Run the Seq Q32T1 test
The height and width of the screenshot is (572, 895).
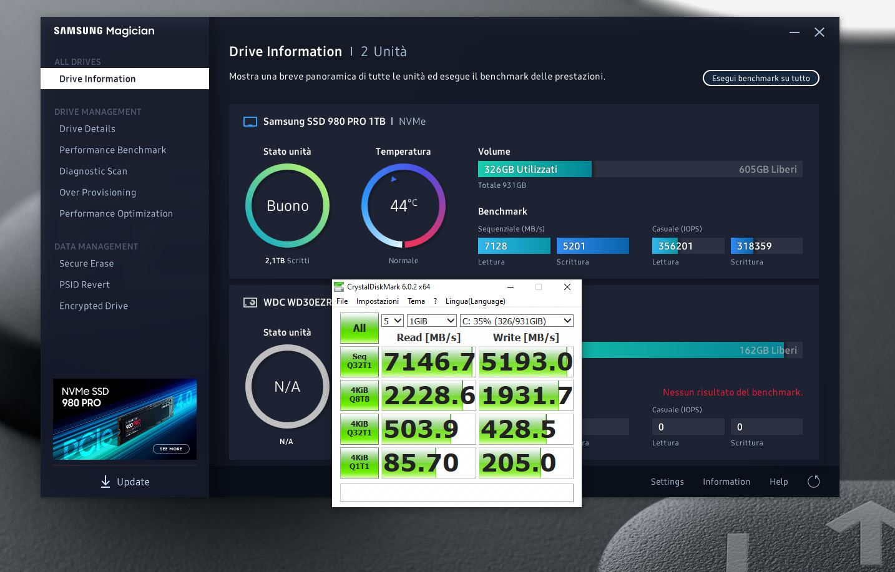tap(359, 361)
